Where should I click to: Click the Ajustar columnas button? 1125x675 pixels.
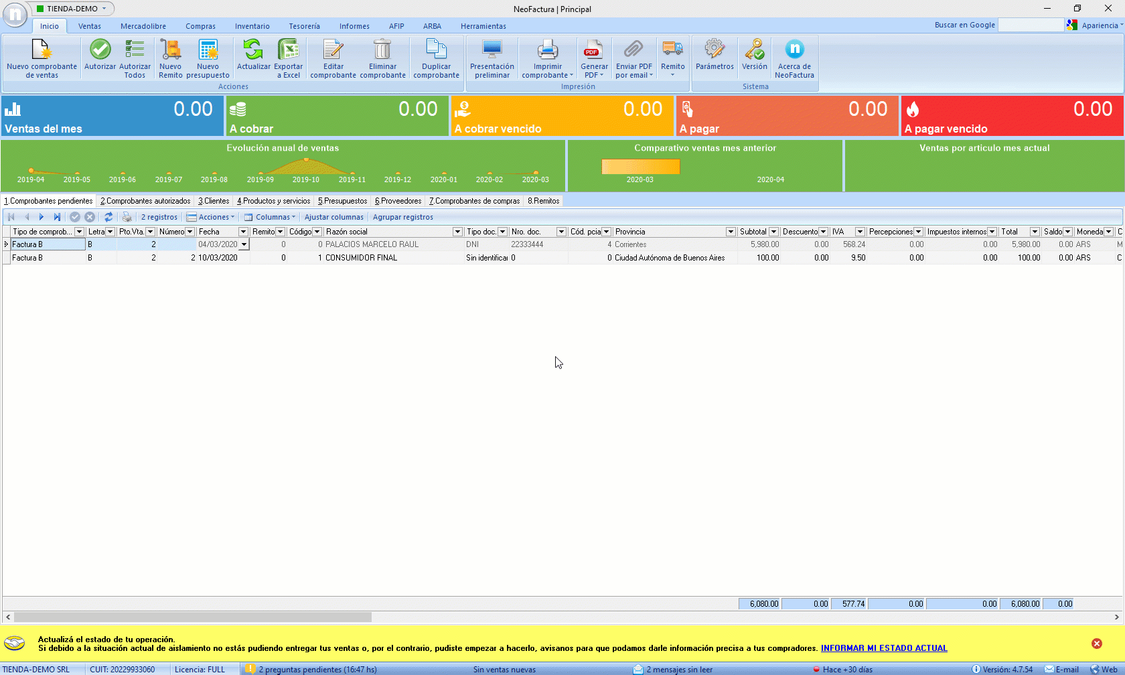pos(333,217)
